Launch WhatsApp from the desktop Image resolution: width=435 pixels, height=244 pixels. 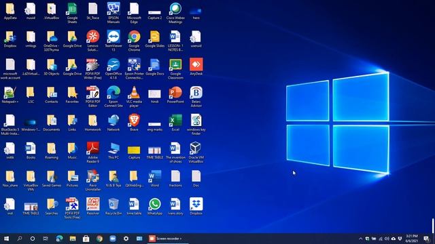click(x=155, y=206)
